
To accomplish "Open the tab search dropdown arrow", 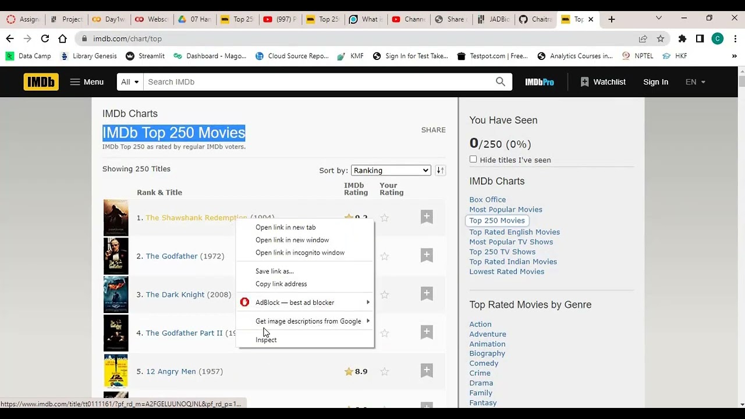I will pyautogui.click(x=658, y=19).
